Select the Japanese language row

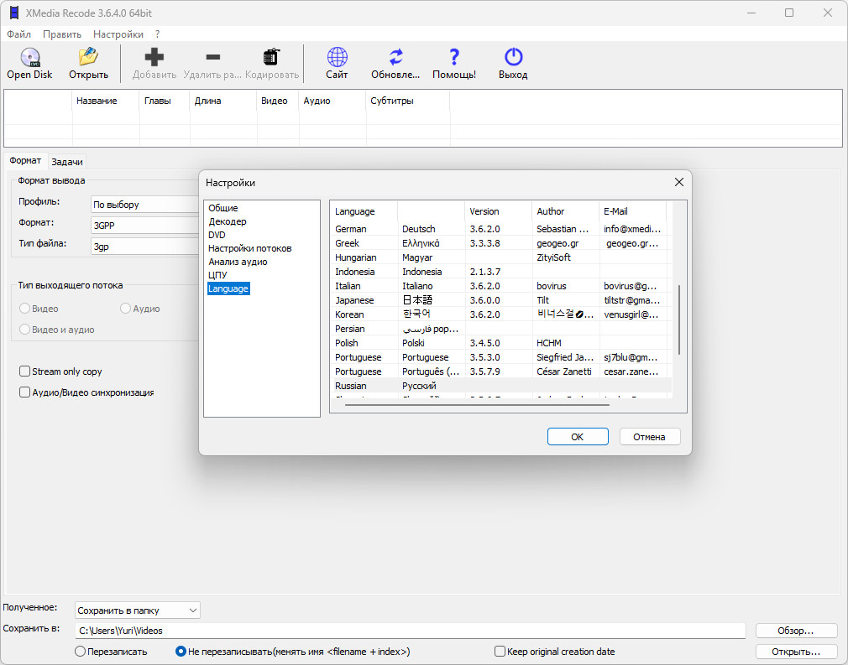coord(500,300)
